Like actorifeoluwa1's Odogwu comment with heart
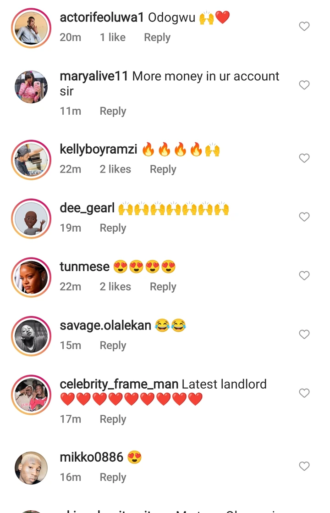This screenshot has height=513, width=330. [304, 26]
